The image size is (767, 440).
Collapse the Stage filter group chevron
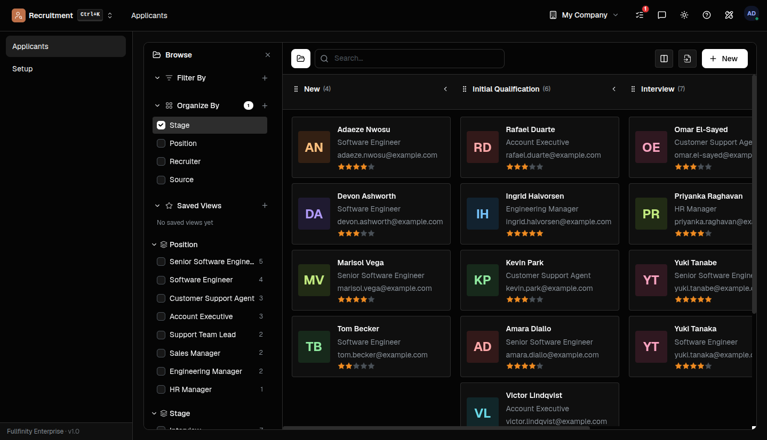coord(155,413)
